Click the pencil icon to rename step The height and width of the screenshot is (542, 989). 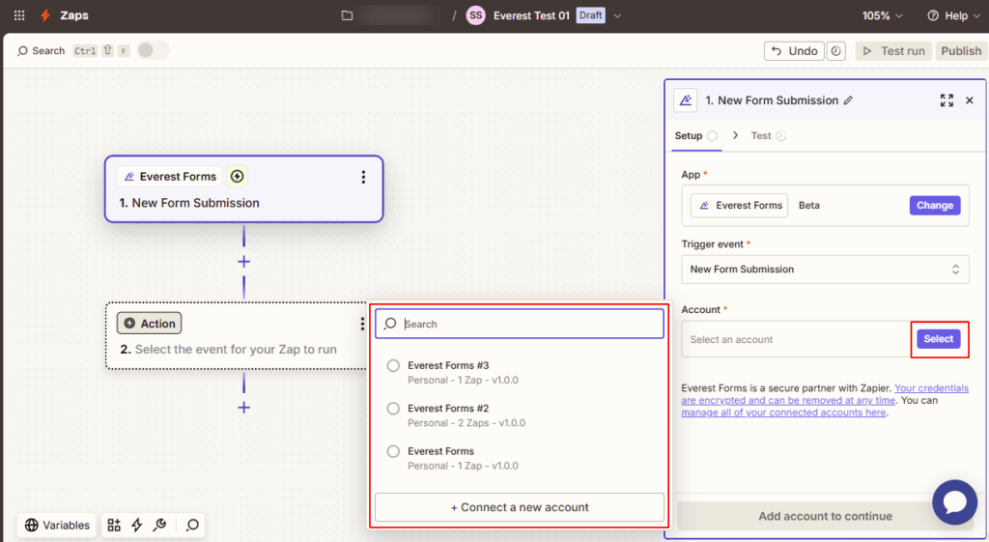848,100
